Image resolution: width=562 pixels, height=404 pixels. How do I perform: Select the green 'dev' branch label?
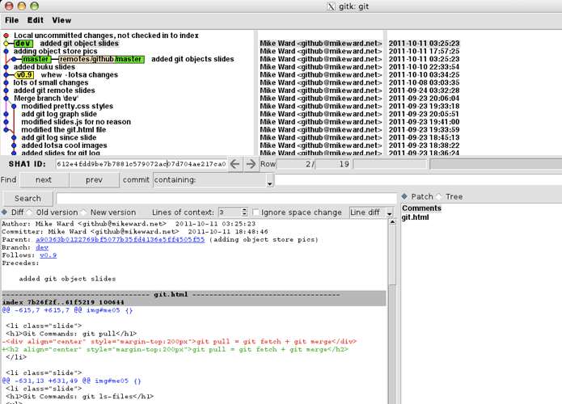pos(23,44)
